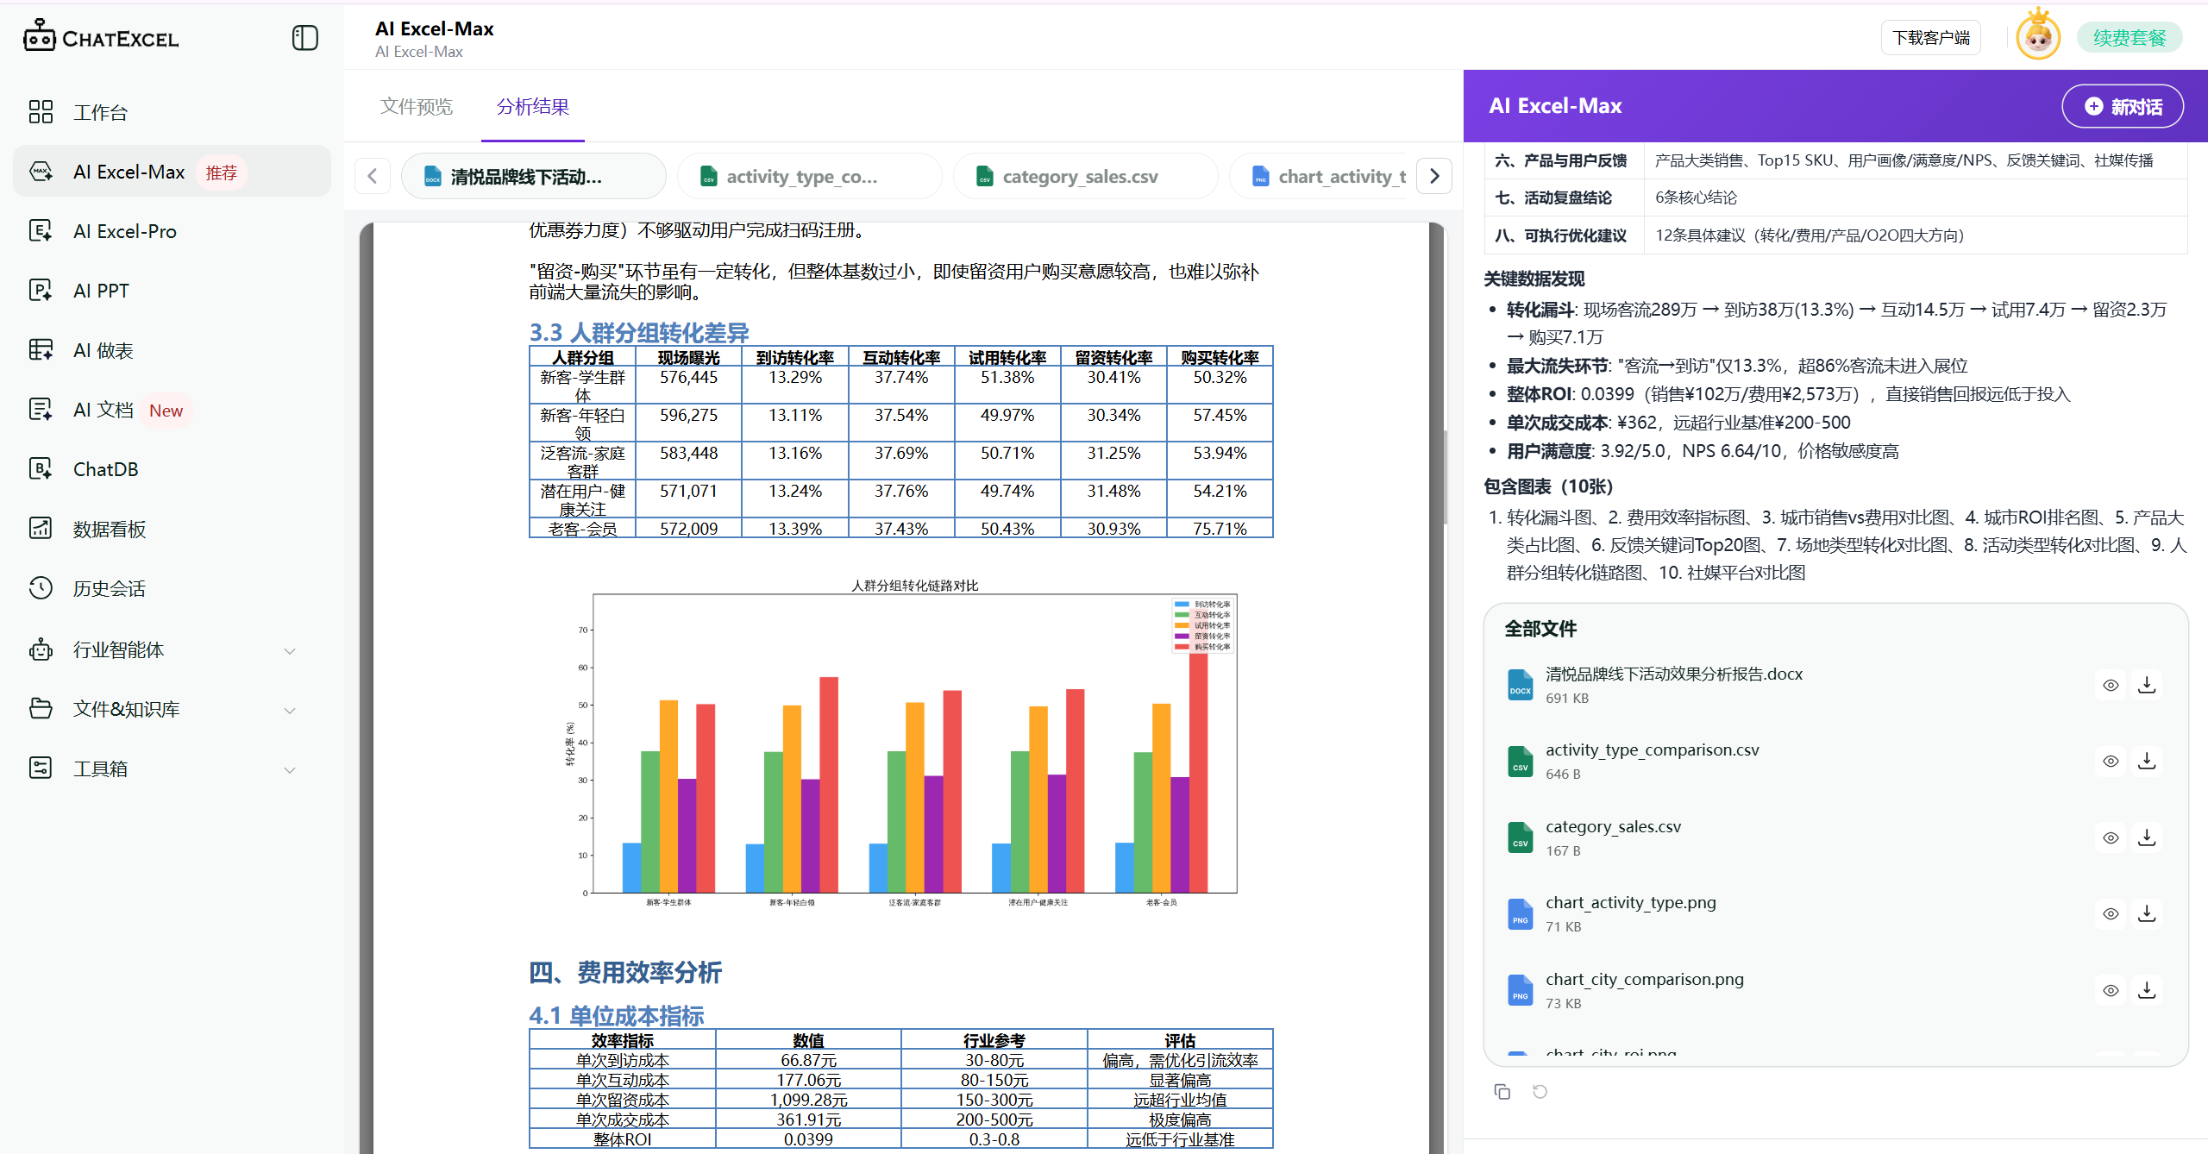Download category_sales.csv file

tap(2147, 838)
